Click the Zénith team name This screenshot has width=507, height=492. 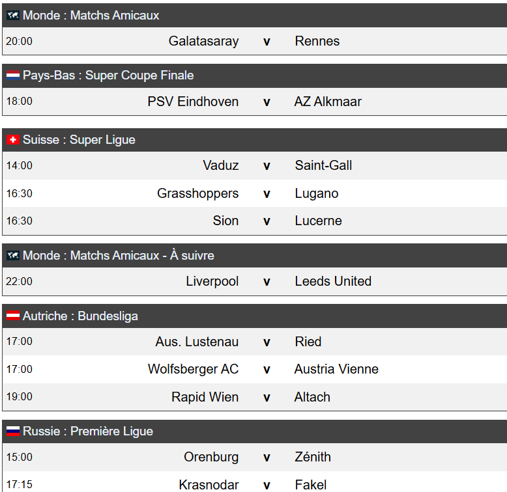313,457
